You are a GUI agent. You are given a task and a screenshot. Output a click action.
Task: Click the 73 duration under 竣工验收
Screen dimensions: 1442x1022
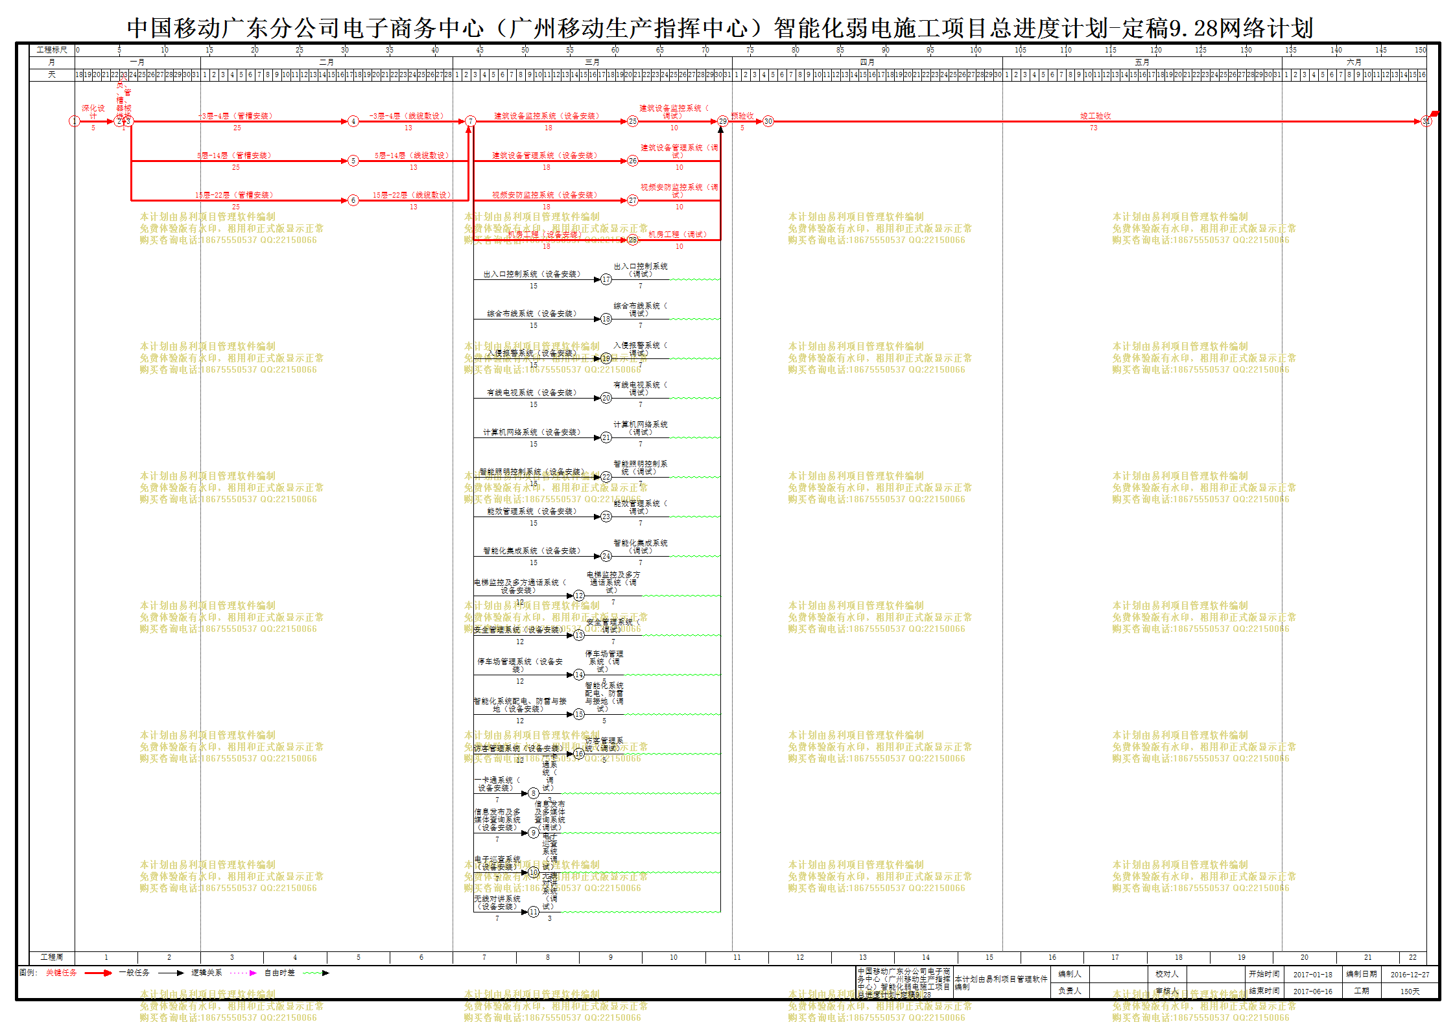pos(1094,128)
